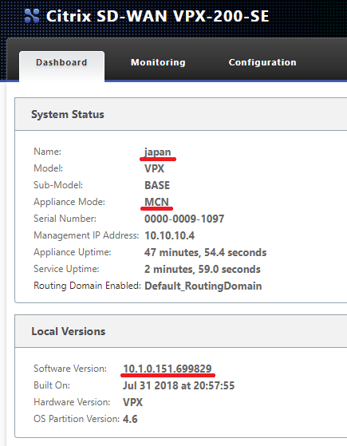Select the OS Partition Version 4.6

(130, 419)
